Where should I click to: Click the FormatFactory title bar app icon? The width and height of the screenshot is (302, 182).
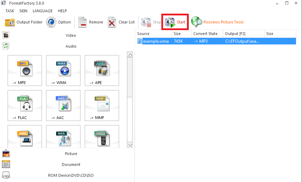pyautogui.click(x=4, y=3)
